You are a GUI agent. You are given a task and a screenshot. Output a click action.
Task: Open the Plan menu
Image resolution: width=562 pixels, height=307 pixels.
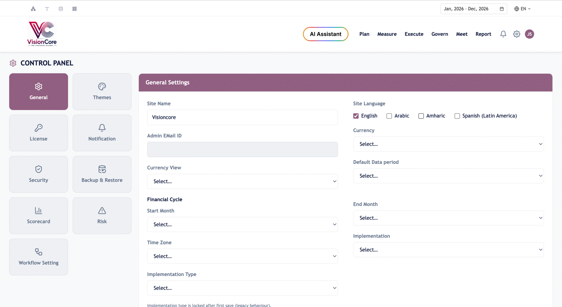(x=364, y=34)
